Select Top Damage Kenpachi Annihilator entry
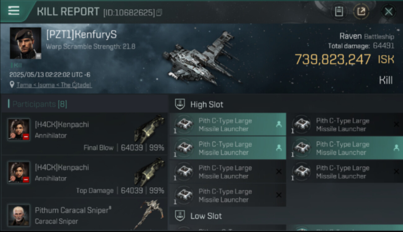 pos(84,176)
